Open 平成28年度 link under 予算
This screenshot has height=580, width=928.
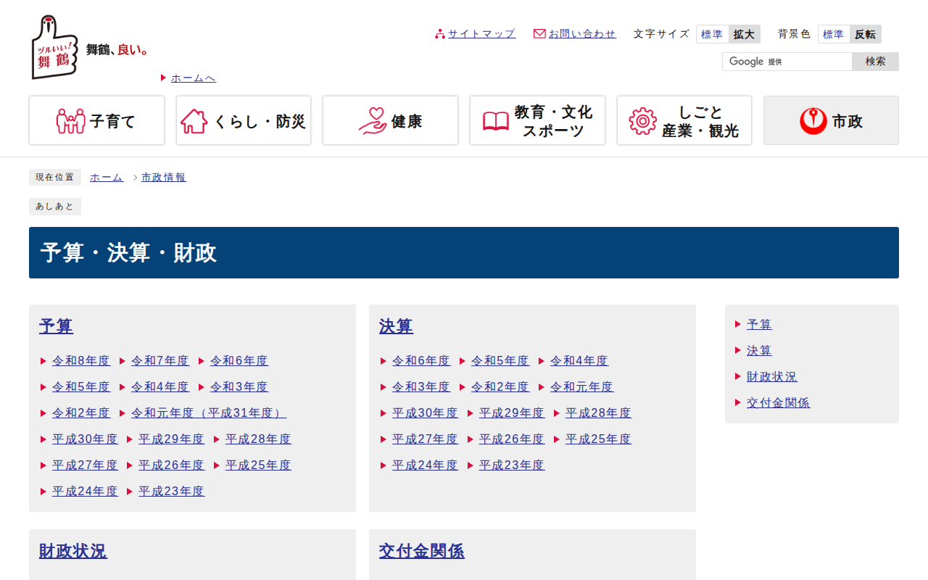click(258, 439)
